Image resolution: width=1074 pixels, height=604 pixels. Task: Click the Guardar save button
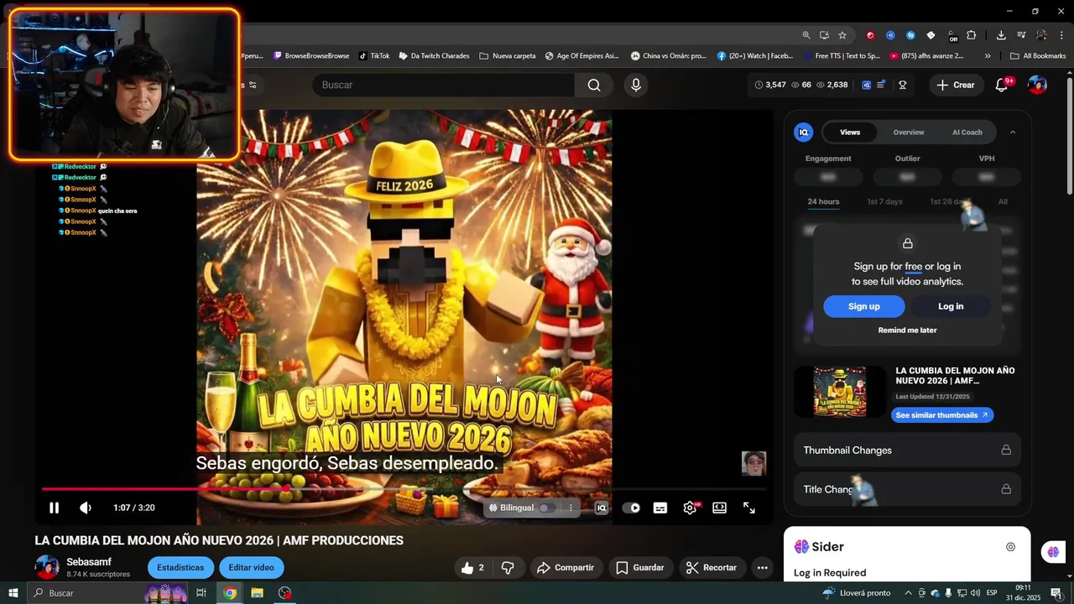tap(639, 568)
